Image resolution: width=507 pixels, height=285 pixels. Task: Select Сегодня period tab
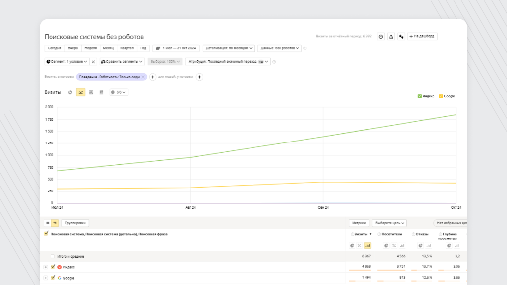[54, 48]
